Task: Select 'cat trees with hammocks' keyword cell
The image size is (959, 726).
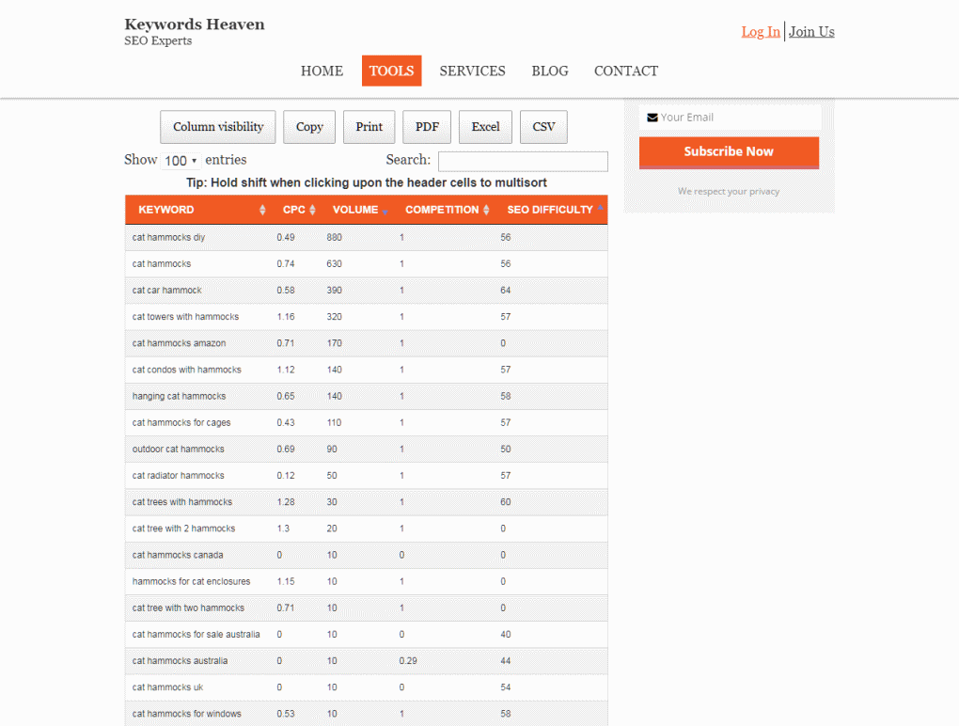Action: click(182, 502)
